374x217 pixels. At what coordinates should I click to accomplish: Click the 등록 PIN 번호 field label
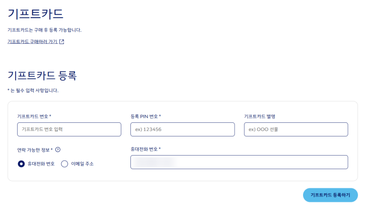pyautogui.click(x=145, y=116)
